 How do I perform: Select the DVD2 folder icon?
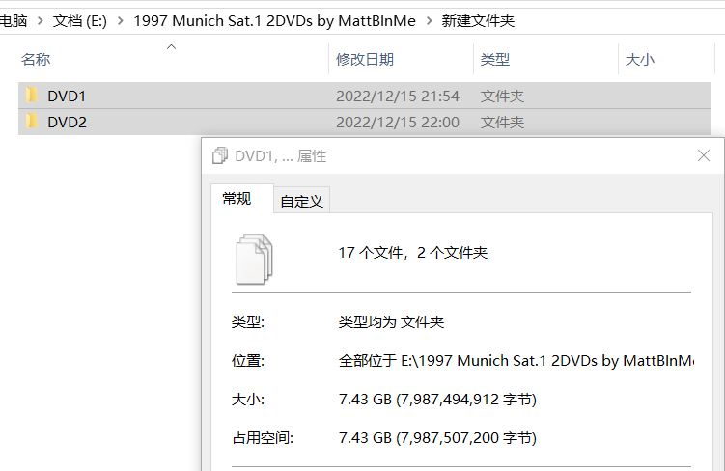(x=32, y=122)
